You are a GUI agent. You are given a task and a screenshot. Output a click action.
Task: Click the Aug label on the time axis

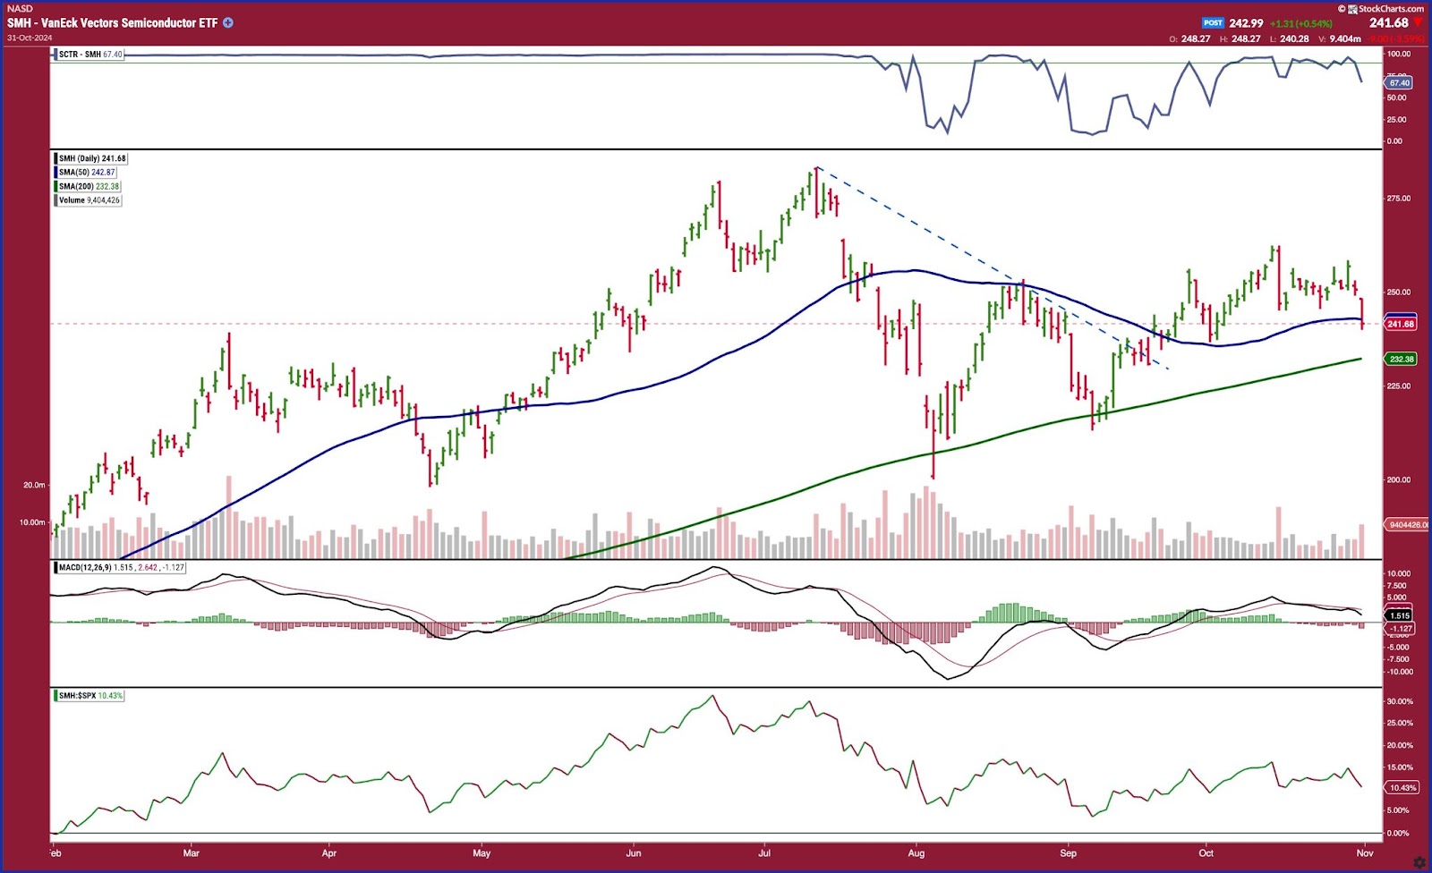916,852
